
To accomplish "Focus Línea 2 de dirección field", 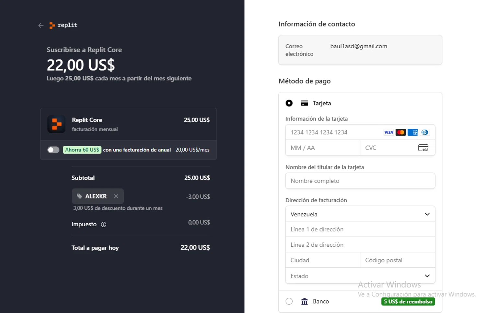I will pyautogui.click(x=360, y=245).
